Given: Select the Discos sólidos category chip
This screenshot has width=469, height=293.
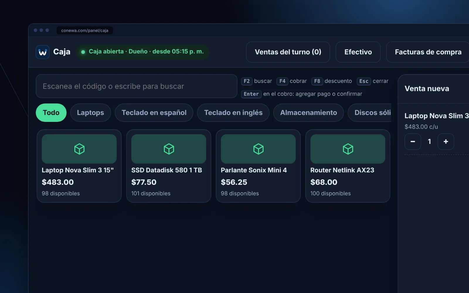Looking at the screenshot, I should click(370, 113).
